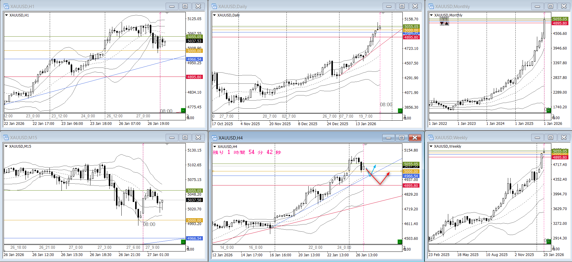
Task: Toggle the Y1 button on the Monthly chart
Action: pos(444,19)
